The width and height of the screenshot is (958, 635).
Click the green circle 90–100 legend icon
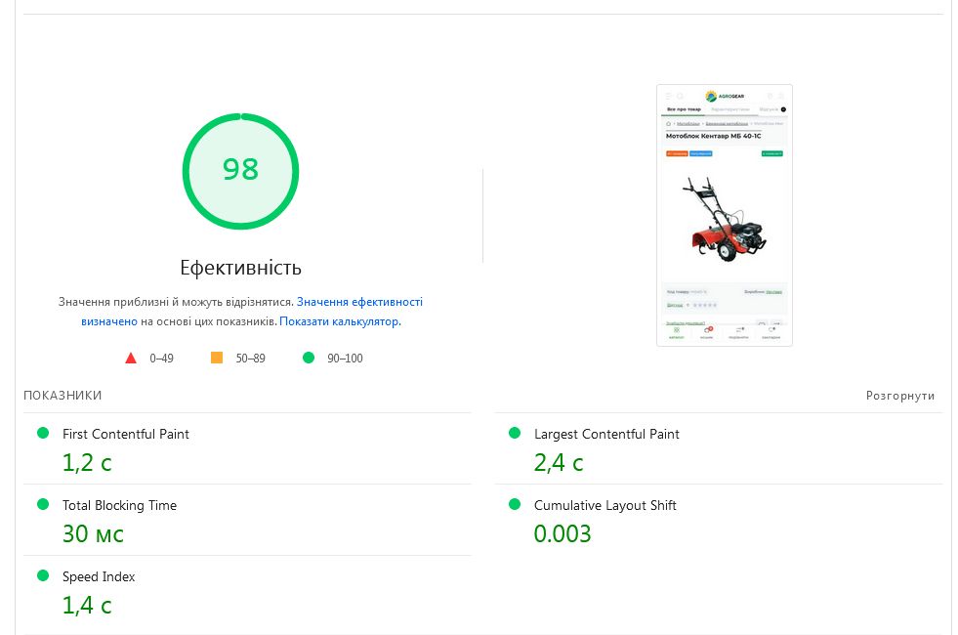pos(309,359)
